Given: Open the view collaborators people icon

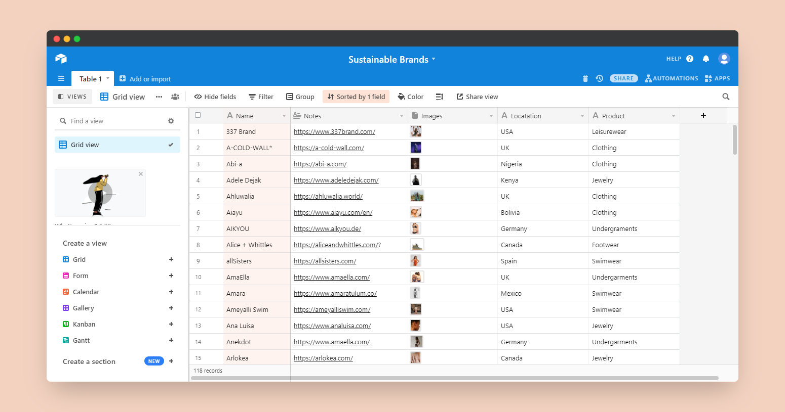Looking at the screenshot, I should click(175, 97).
